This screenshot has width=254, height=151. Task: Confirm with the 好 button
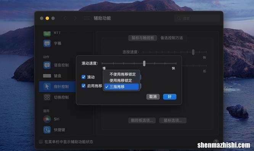coord(170,97)
